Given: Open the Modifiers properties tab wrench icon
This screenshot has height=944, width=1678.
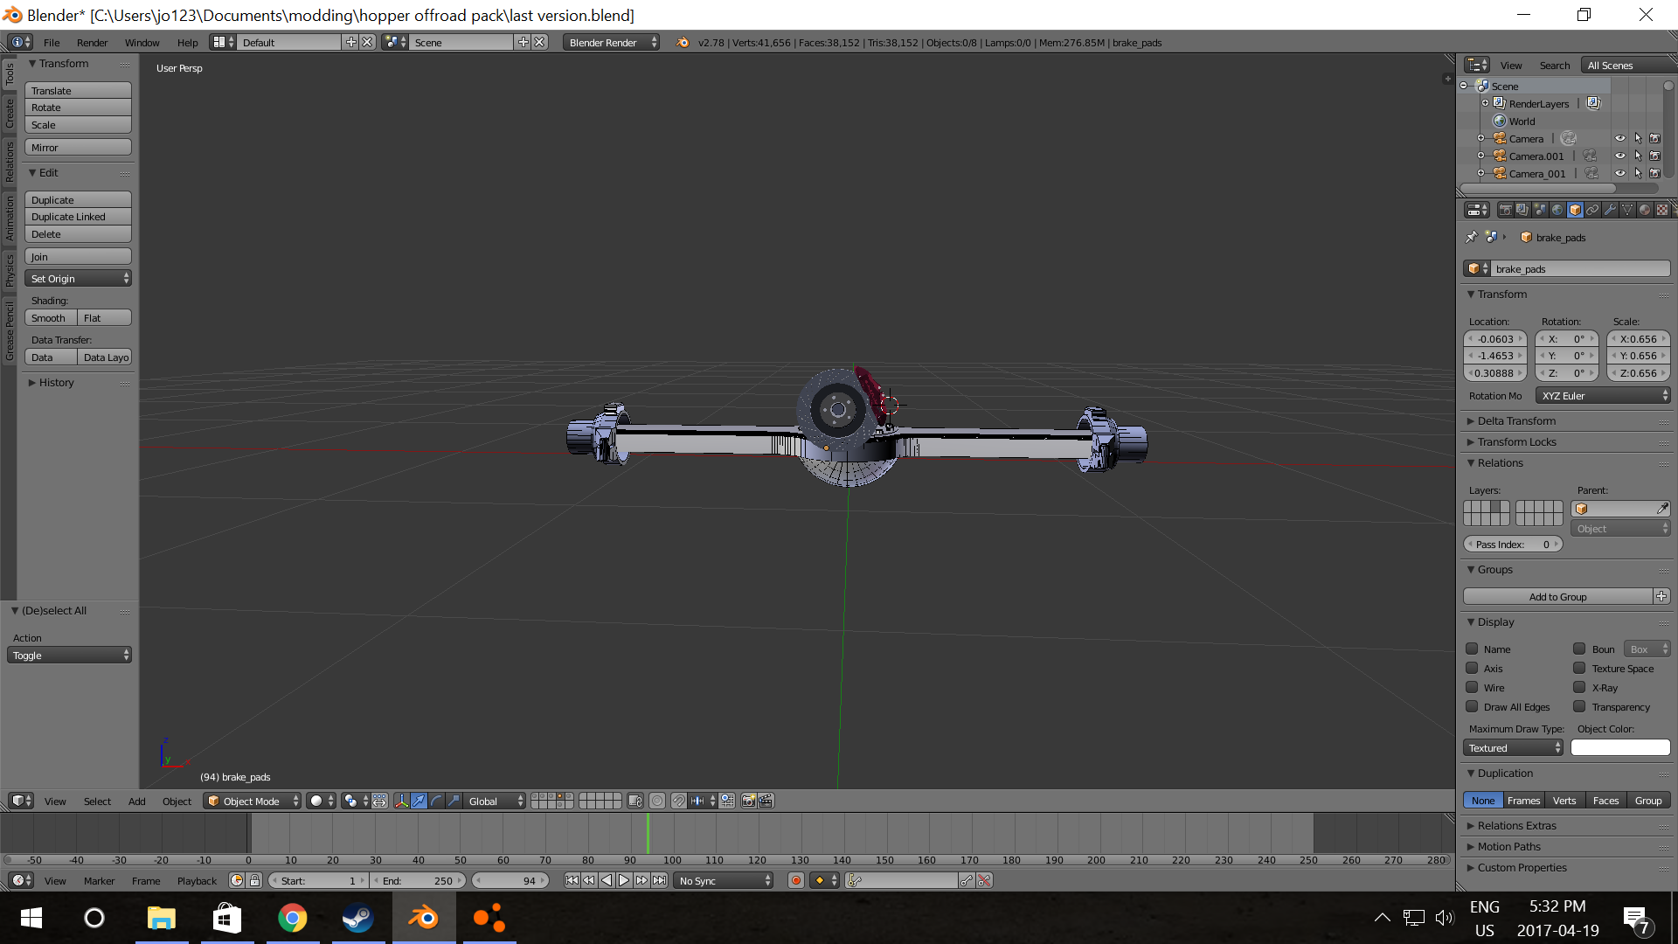Looking at the screenshot, I should [x=1610, y=210].
